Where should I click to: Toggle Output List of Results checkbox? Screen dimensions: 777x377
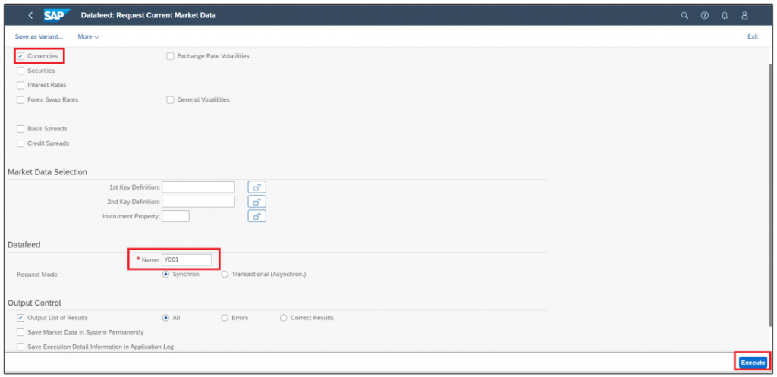(20, 318)
